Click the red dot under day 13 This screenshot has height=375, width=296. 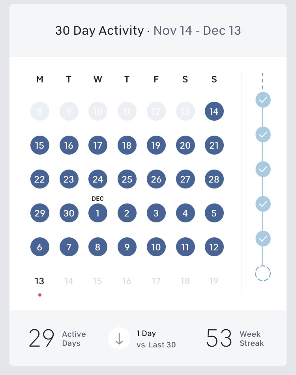[x=40, y=295]
